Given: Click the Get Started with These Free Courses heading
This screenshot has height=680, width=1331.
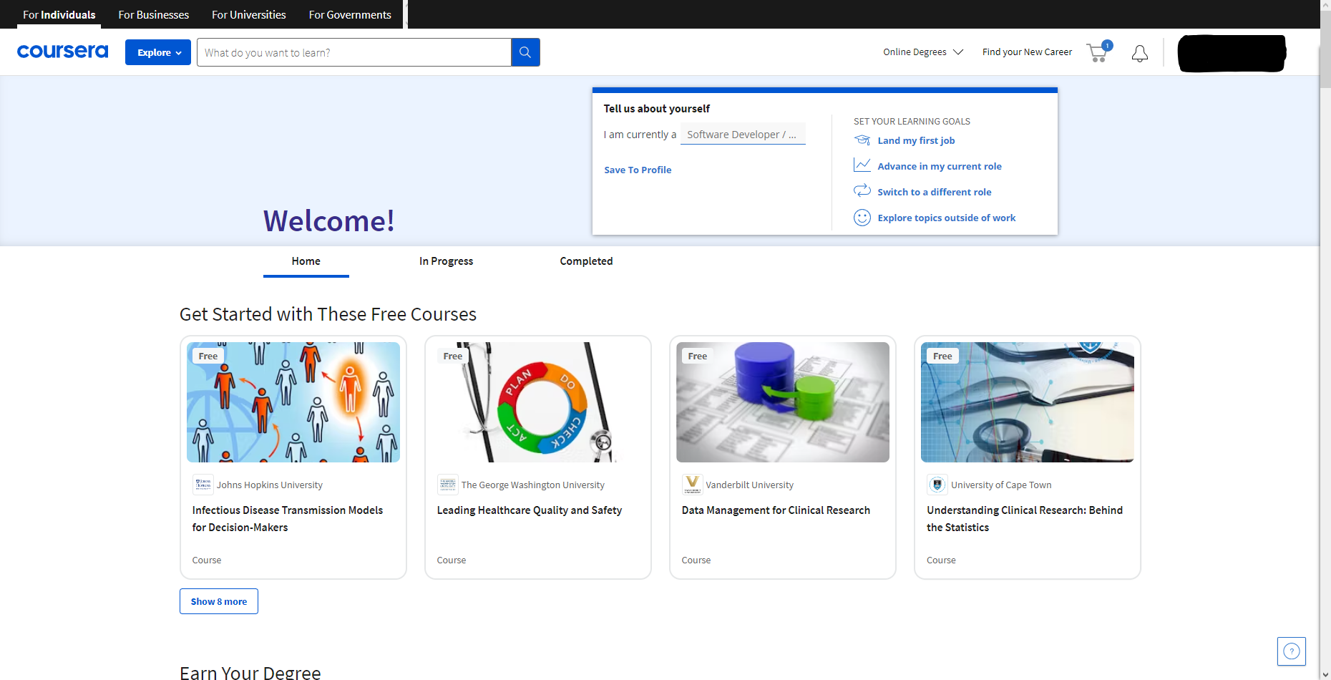Looking at the screenshot, I should click(328, 314).
